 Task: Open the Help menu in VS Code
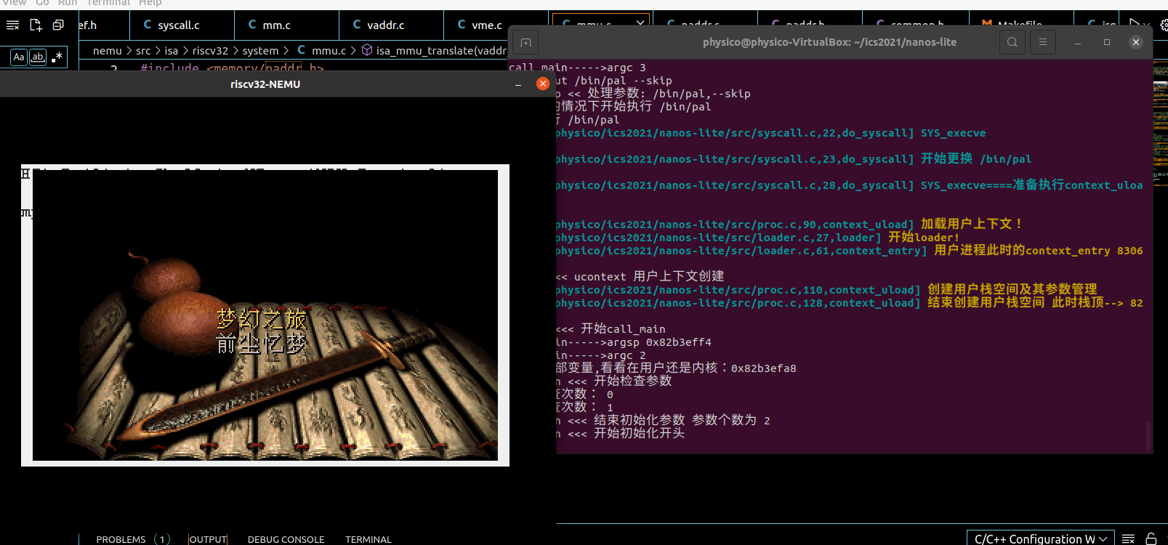150,3
